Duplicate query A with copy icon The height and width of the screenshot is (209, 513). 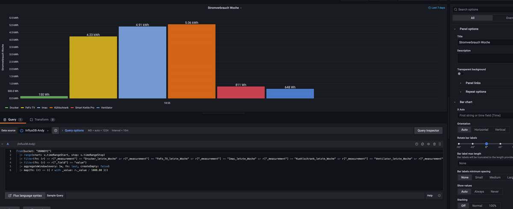[422, 144]
